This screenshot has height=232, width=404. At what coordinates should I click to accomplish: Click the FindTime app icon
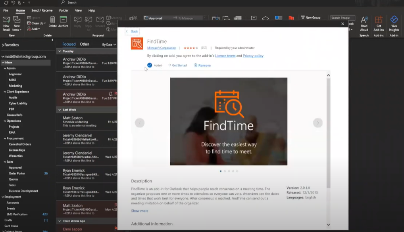[x=137, y=44]
